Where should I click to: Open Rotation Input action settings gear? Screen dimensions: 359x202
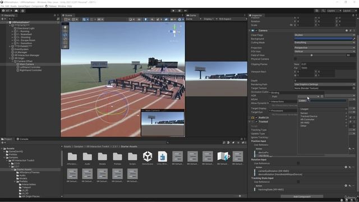pos(346,167)
